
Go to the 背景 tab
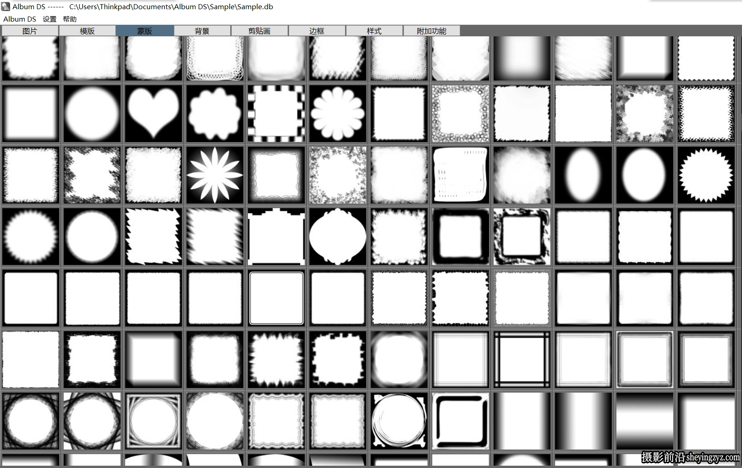coord(202,31)
